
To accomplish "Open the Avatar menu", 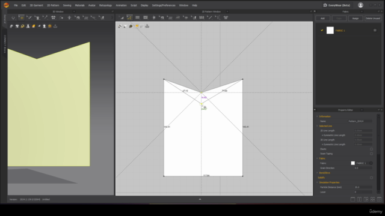I will [x=92, y=5].
